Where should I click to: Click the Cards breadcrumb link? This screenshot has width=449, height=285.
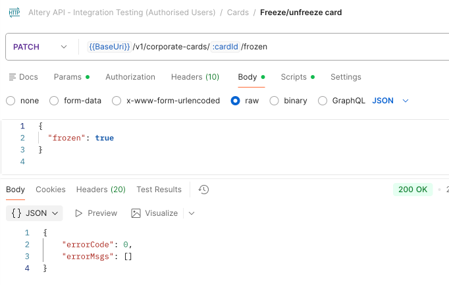click(238, 13)
